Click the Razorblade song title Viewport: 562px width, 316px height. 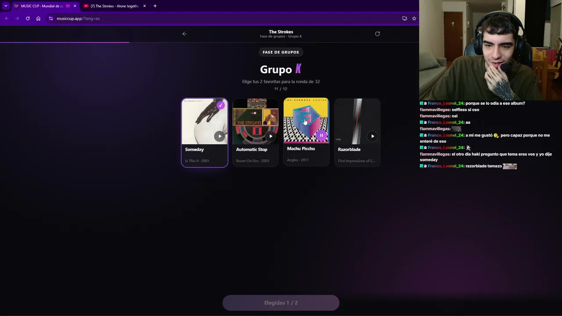pyautogui.click(x=349, y=149)
